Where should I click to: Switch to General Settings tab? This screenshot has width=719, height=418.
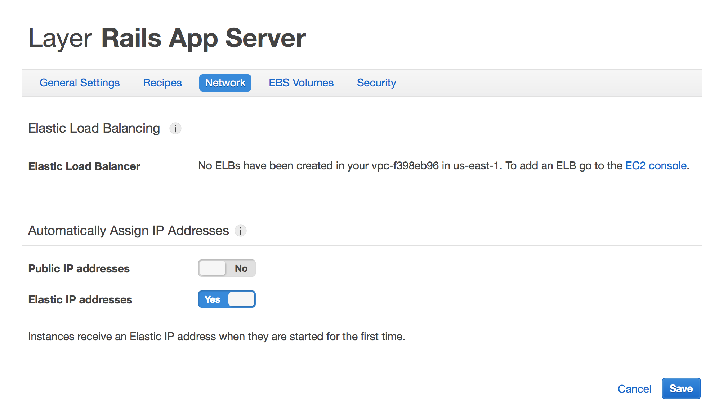point(80,83)
